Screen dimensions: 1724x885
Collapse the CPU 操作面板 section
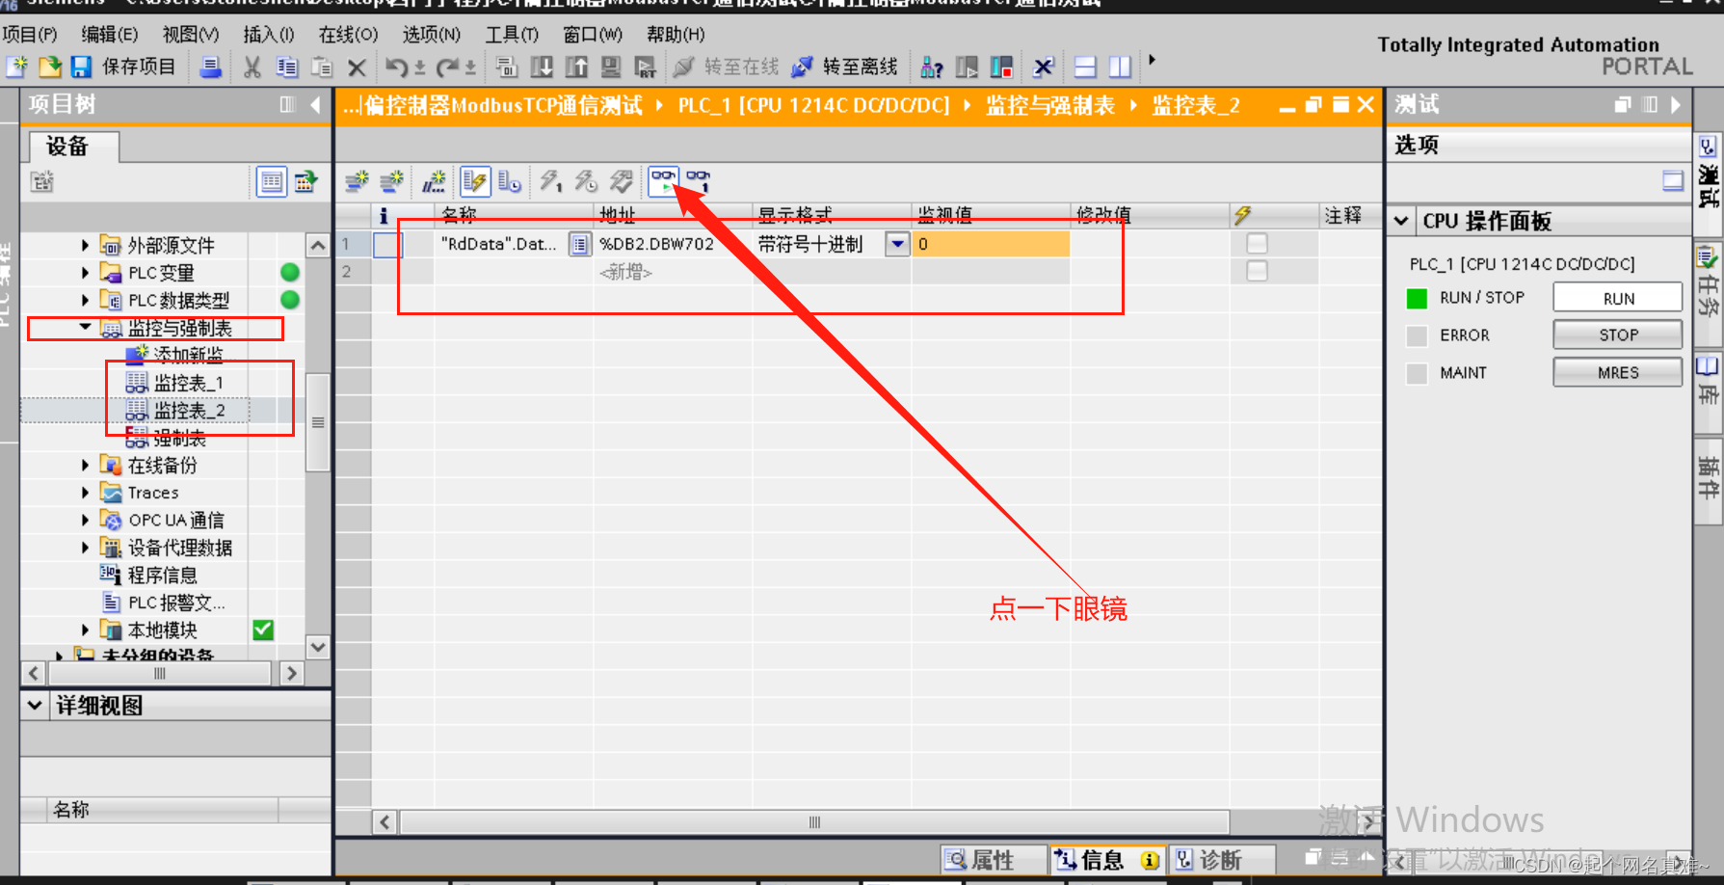coord(1401,221)
